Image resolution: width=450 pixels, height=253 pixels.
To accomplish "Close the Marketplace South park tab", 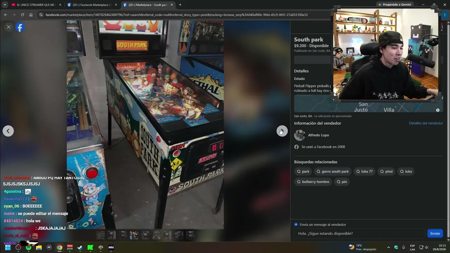I will [x=172, y=5].
